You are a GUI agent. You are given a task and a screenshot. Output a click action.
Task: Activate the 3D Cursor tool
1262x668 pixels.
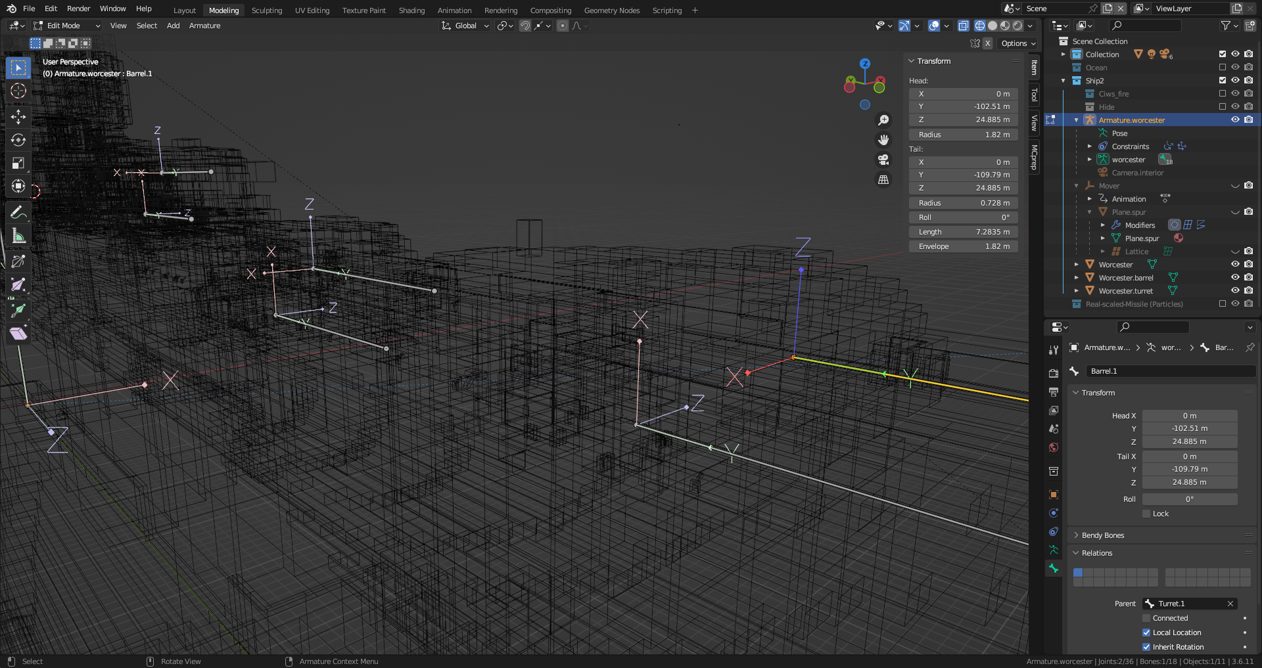pos(18,91)
